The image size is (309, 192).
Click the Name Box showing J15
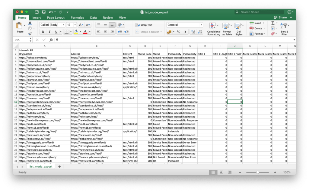(x=21, y=40)
